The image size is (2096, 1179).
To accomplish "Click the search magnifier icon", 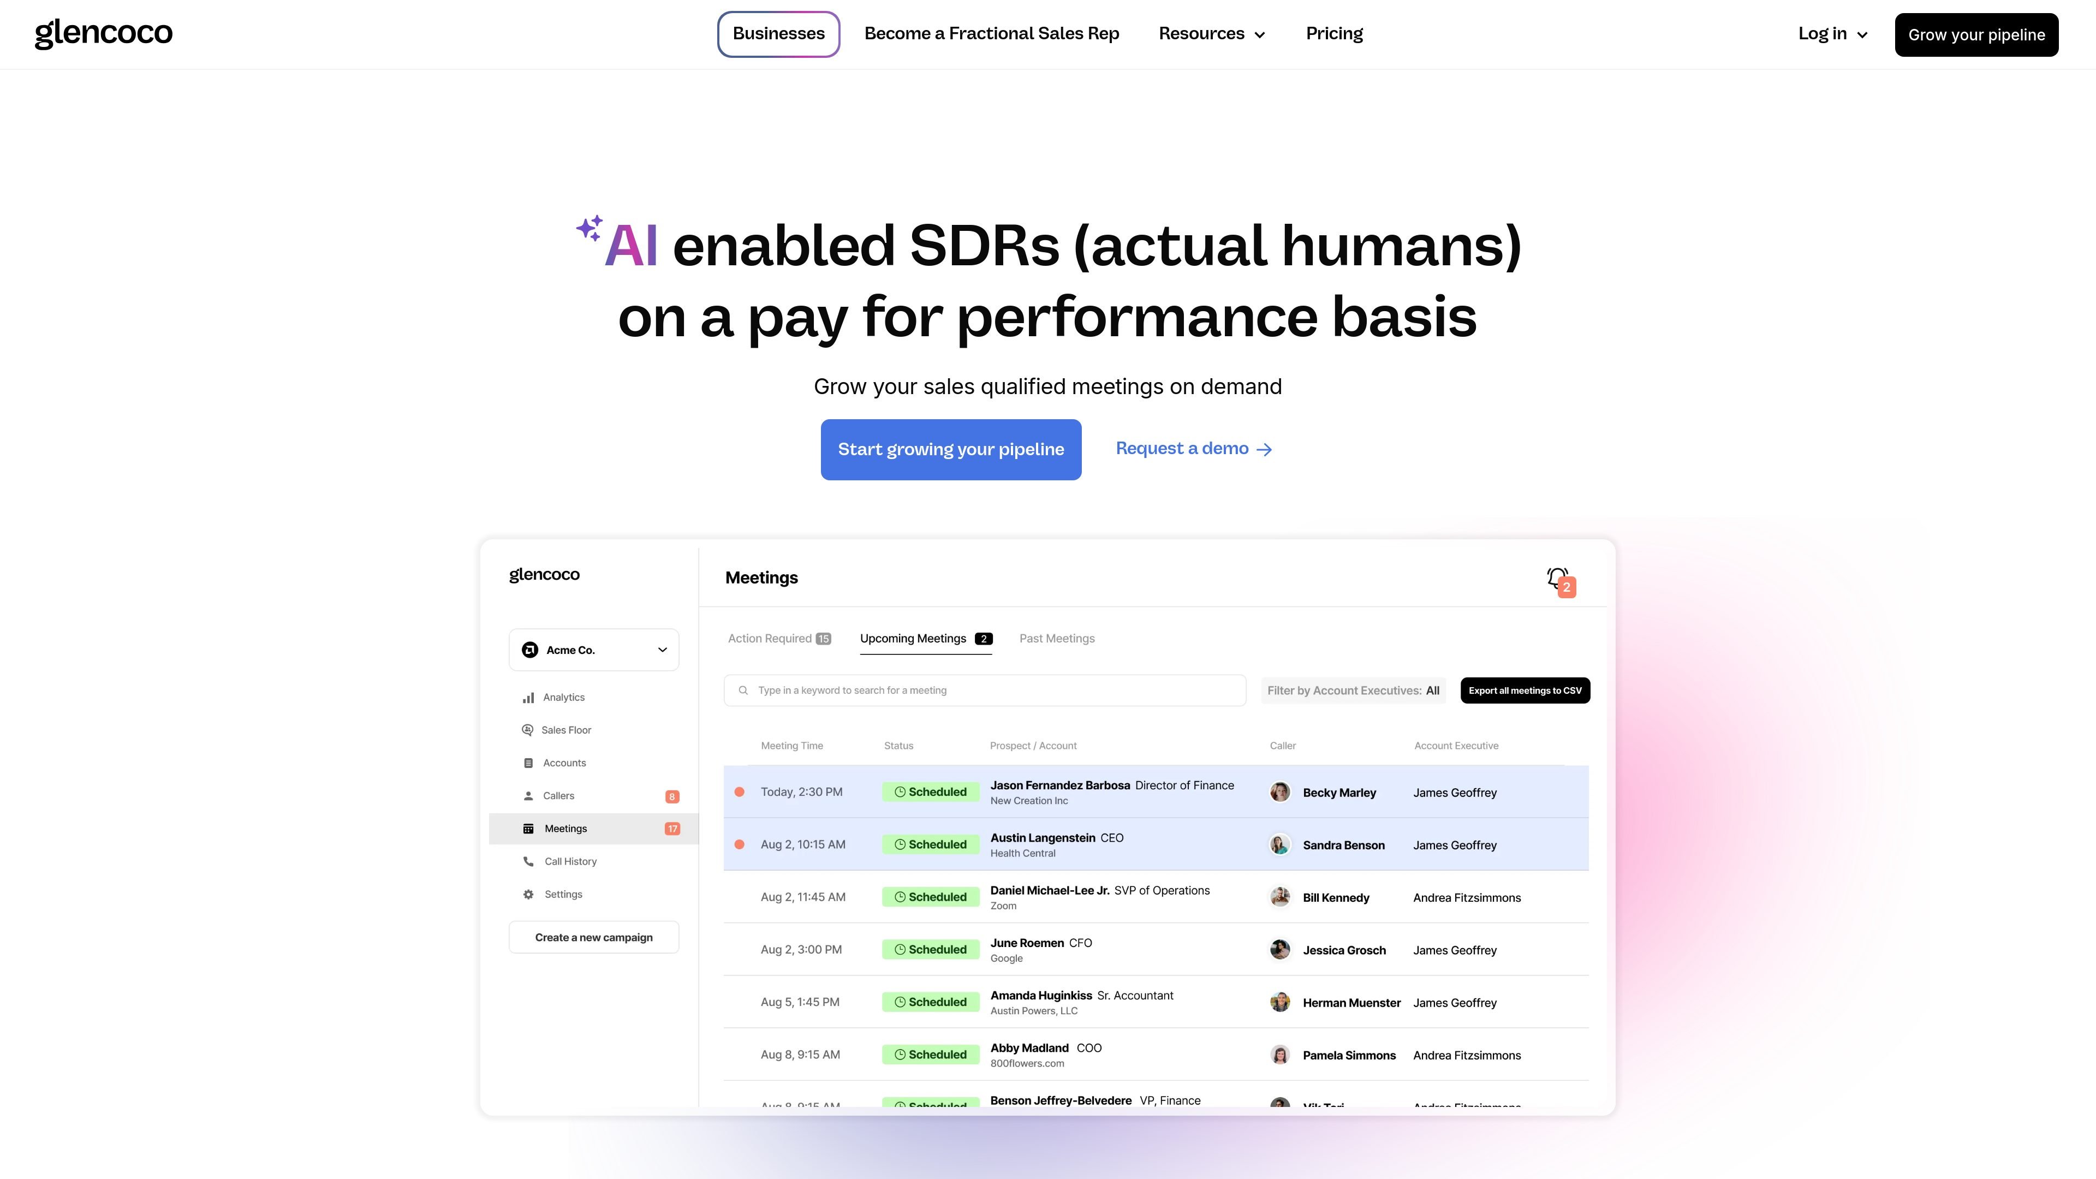I will [743, 690].
